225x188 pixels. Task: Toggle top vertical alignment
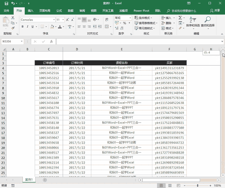[x=79, y=20]
